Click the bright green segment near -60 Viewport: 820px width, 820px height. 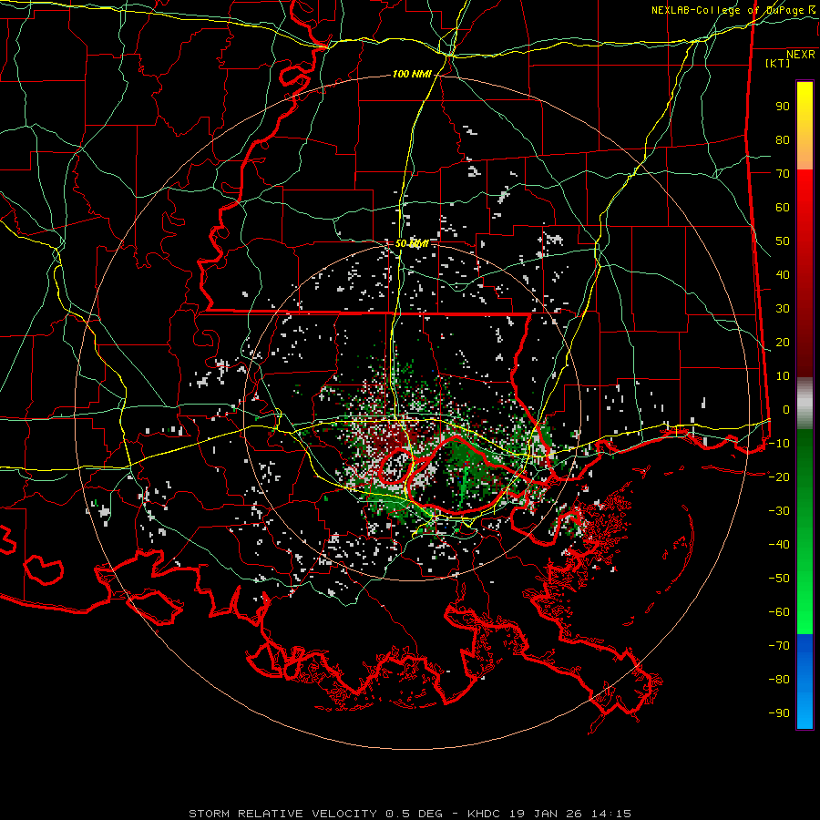(x=805, y=617)
